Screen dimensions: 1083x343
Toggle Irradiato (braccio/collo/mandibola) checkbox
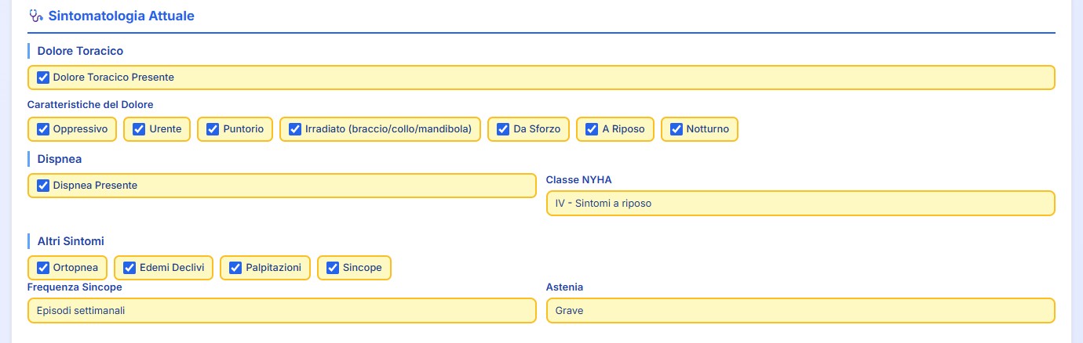(x=295, y=129)
